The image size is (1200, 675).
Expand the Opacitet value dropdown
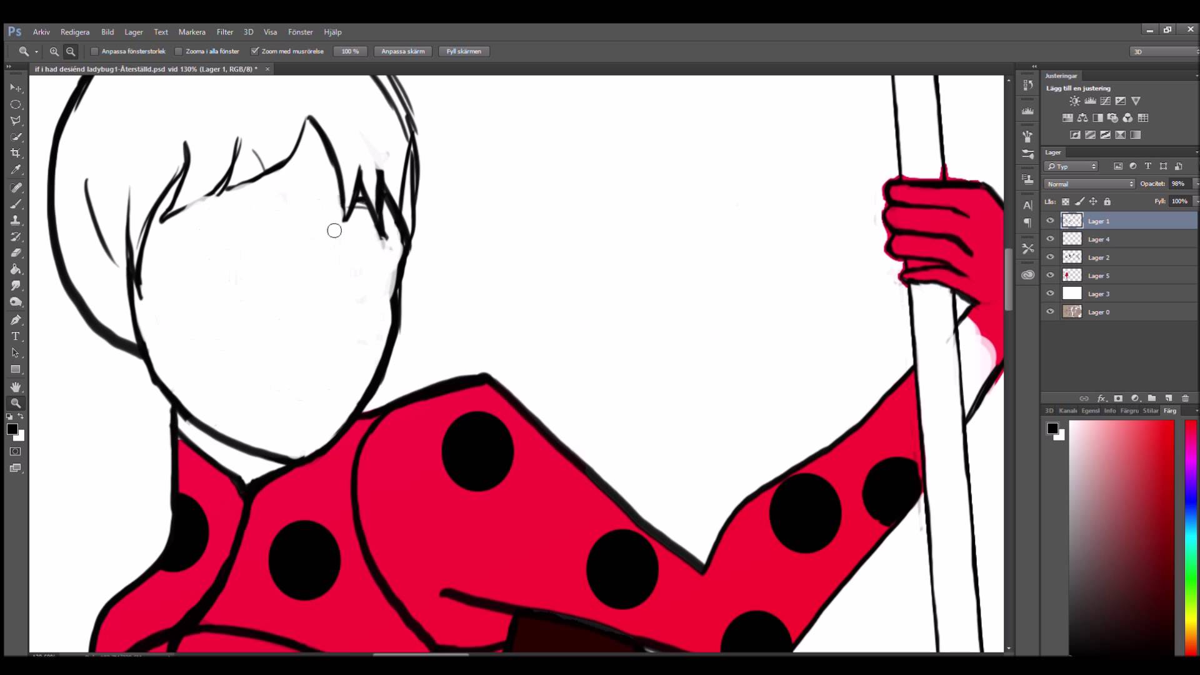[x=1197, y=183]
